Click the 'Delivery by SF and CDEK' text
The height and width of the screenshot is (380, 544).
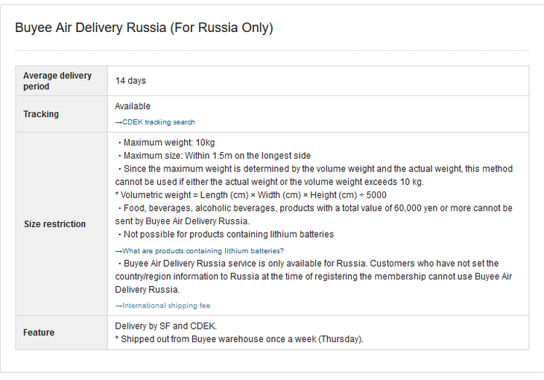pos(166,326)
